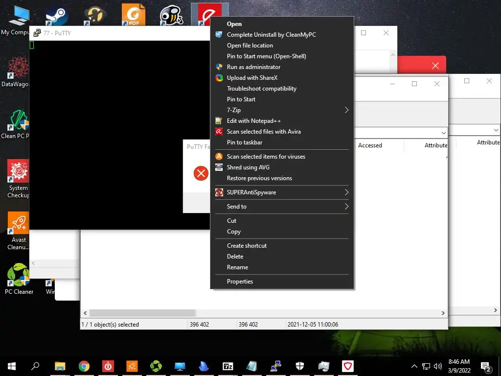Open 7-Zip from the taskbar
This screenshot has height=376, width=501.
tap(228, 366)
